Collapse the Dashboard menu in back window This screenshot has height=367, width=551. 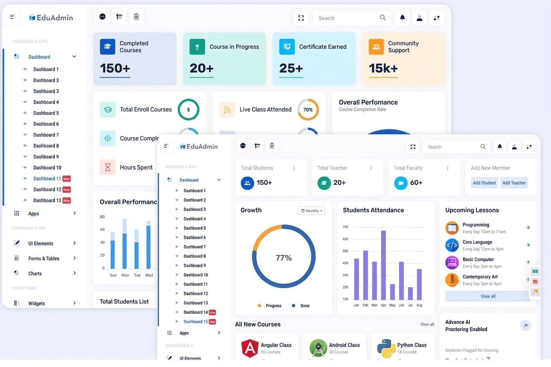click(74, 57)
